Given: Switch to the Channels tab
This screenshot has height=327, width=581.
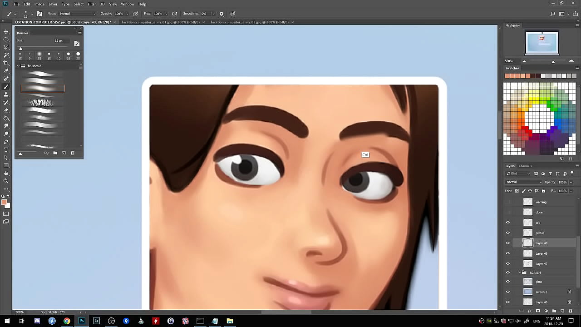Looking at the screenshot, I should pos(525,166).
